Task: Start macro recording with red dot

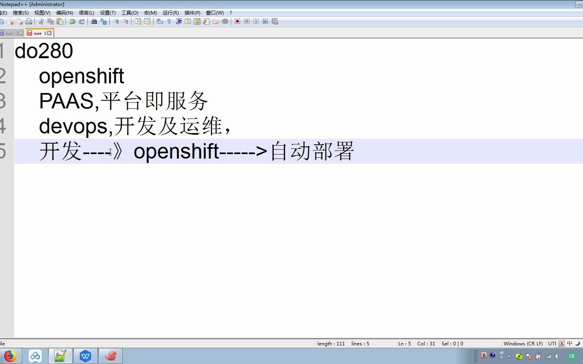Action: 238,21
